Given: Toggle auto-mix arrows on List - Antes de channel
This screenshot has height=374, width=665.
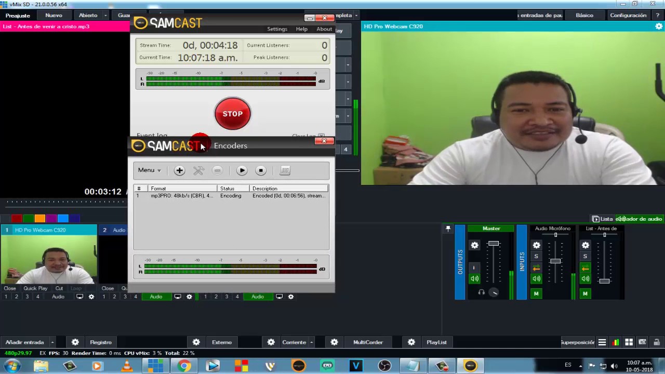Looking at the screenshot, I should tap(585, 268).
